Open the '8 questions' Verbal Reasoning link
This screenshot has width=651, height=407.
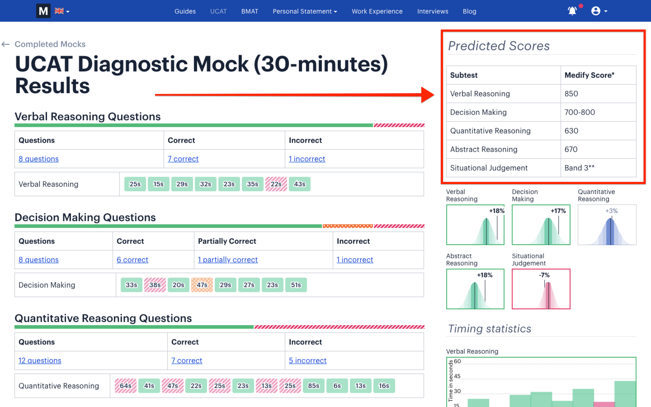coord(38,159)
